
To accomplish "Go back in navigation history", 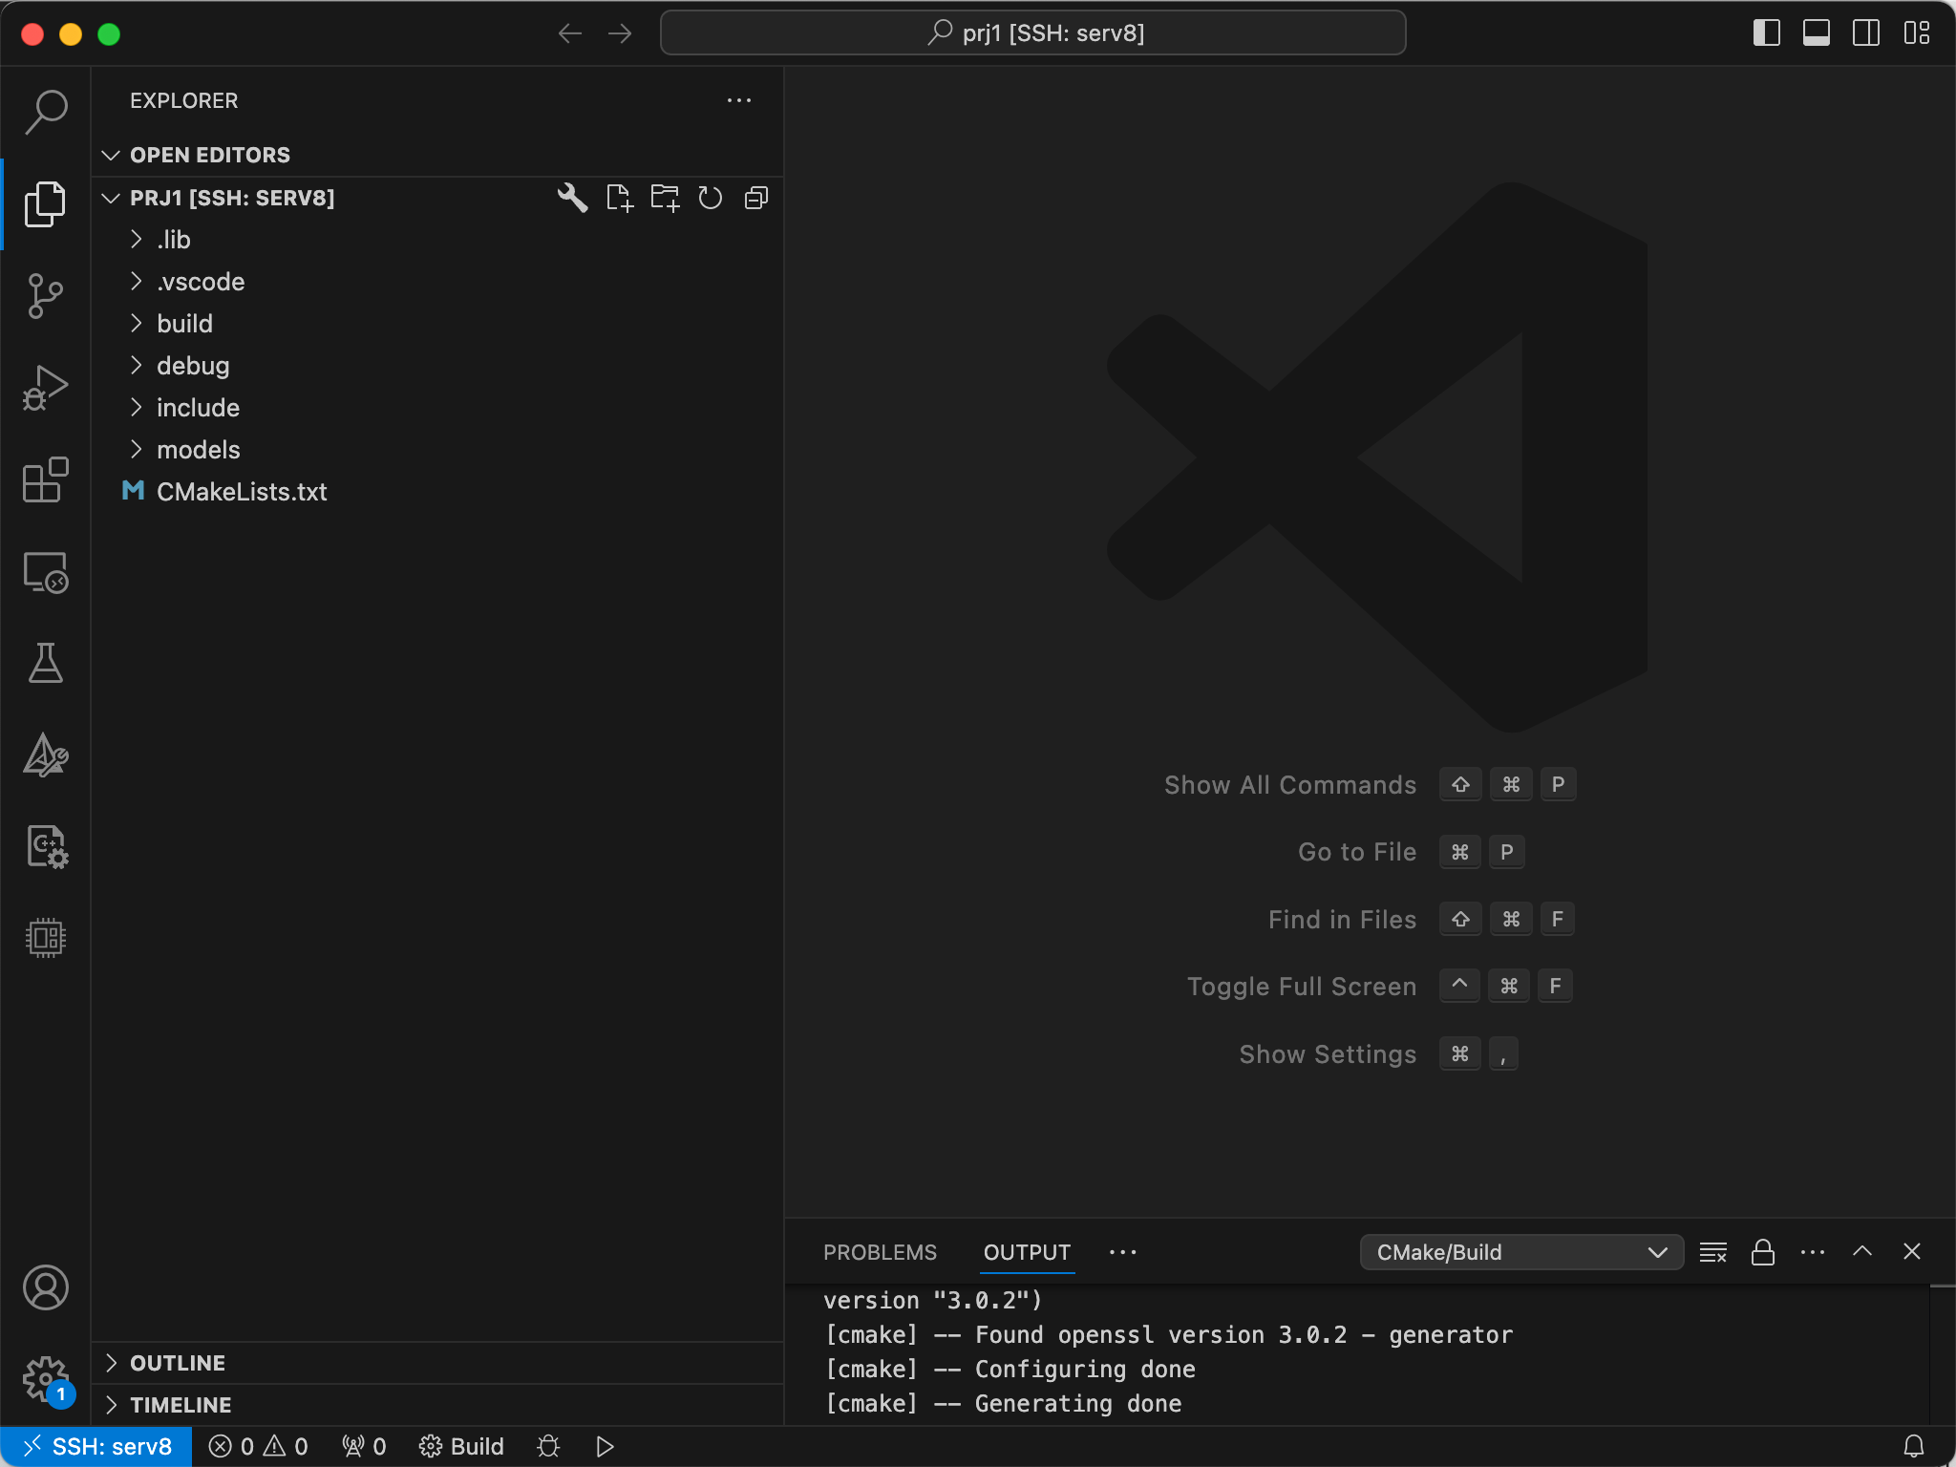I will pos(570,33).
